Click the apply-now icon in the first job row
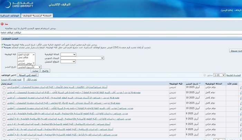 240,88
